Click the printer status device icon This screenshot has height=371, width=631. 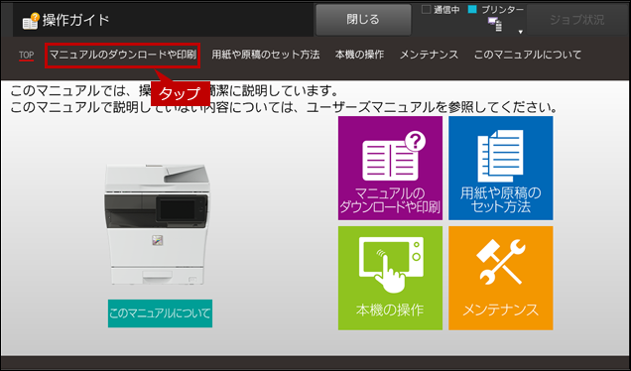pos(495,24)
